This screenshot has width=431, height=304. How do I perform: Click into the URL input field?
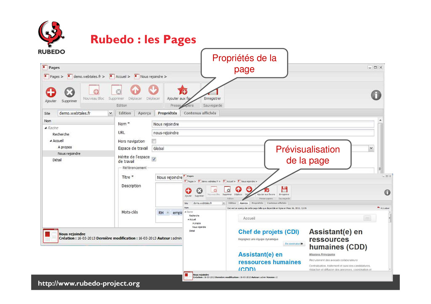click(263, 133)
